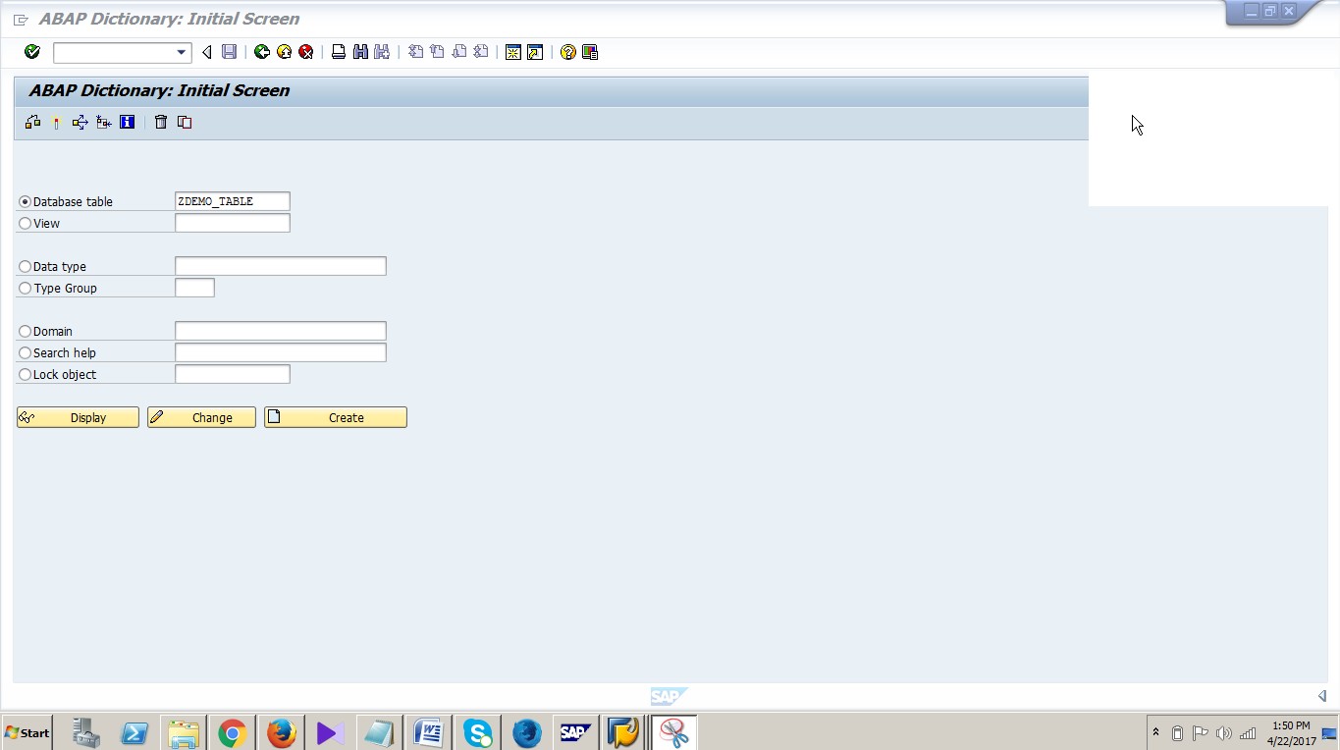Click the Copy icon in the application toolbar
1340x750 pixels.
184,122
